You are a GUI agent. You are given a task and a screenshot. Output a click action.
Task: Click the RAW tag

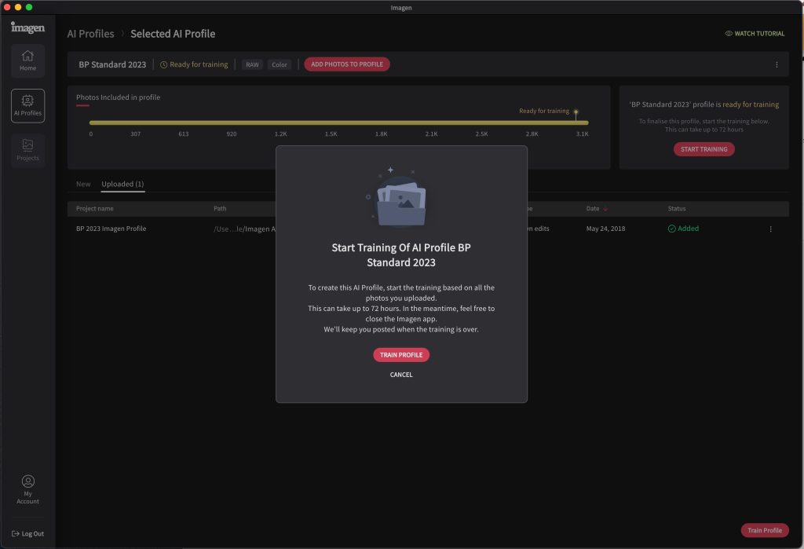(252, 64)
